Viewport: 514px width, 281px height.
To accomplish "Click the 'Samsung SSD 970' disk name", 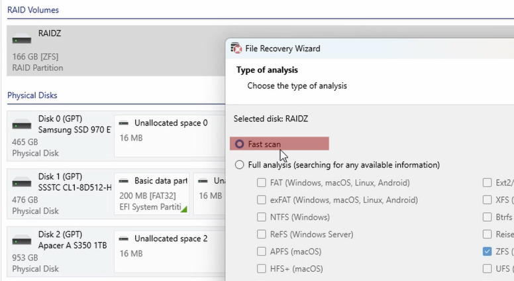I will pyautogui.click(x=74, y=130).
